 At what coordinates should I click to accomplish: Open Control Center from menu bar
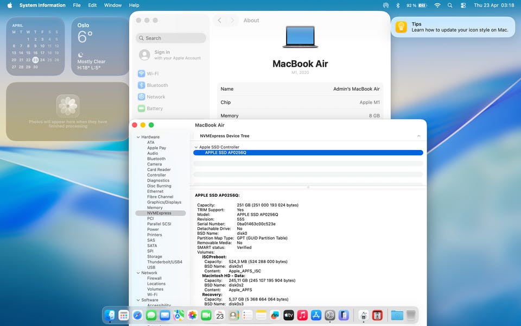463,5
